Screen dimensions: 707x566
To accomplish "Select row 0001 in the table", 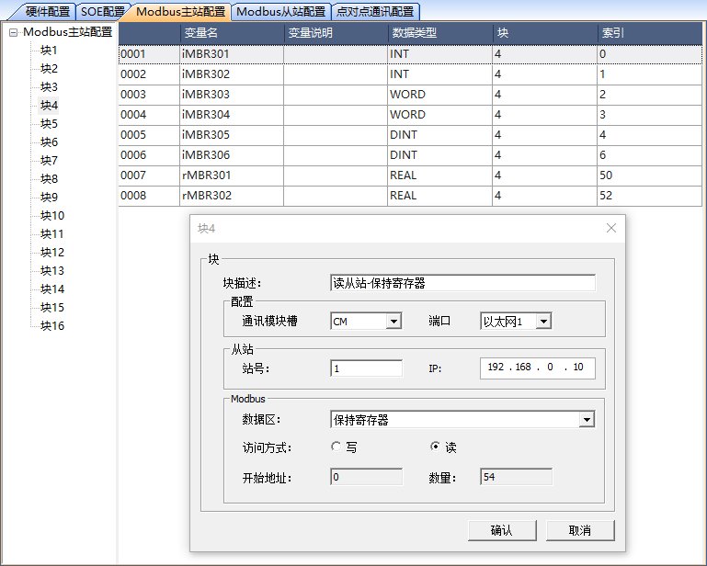I will tap(410, 54).
